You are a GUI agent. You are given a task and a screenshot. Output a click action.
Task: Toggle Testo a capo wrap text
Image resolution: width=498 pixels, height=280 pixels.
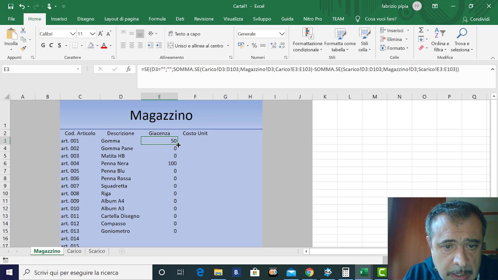[184, 34]
